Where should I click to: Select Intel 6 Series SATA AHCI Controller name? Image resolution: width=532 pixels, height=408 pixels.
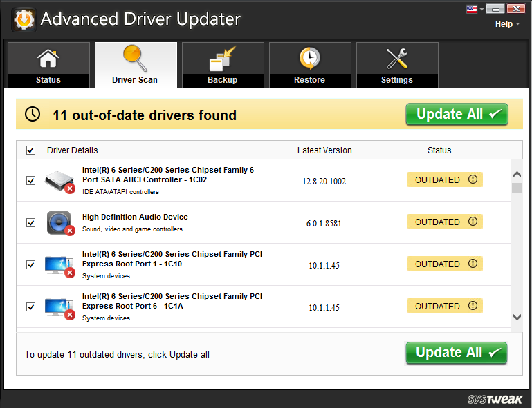point(168,175)
